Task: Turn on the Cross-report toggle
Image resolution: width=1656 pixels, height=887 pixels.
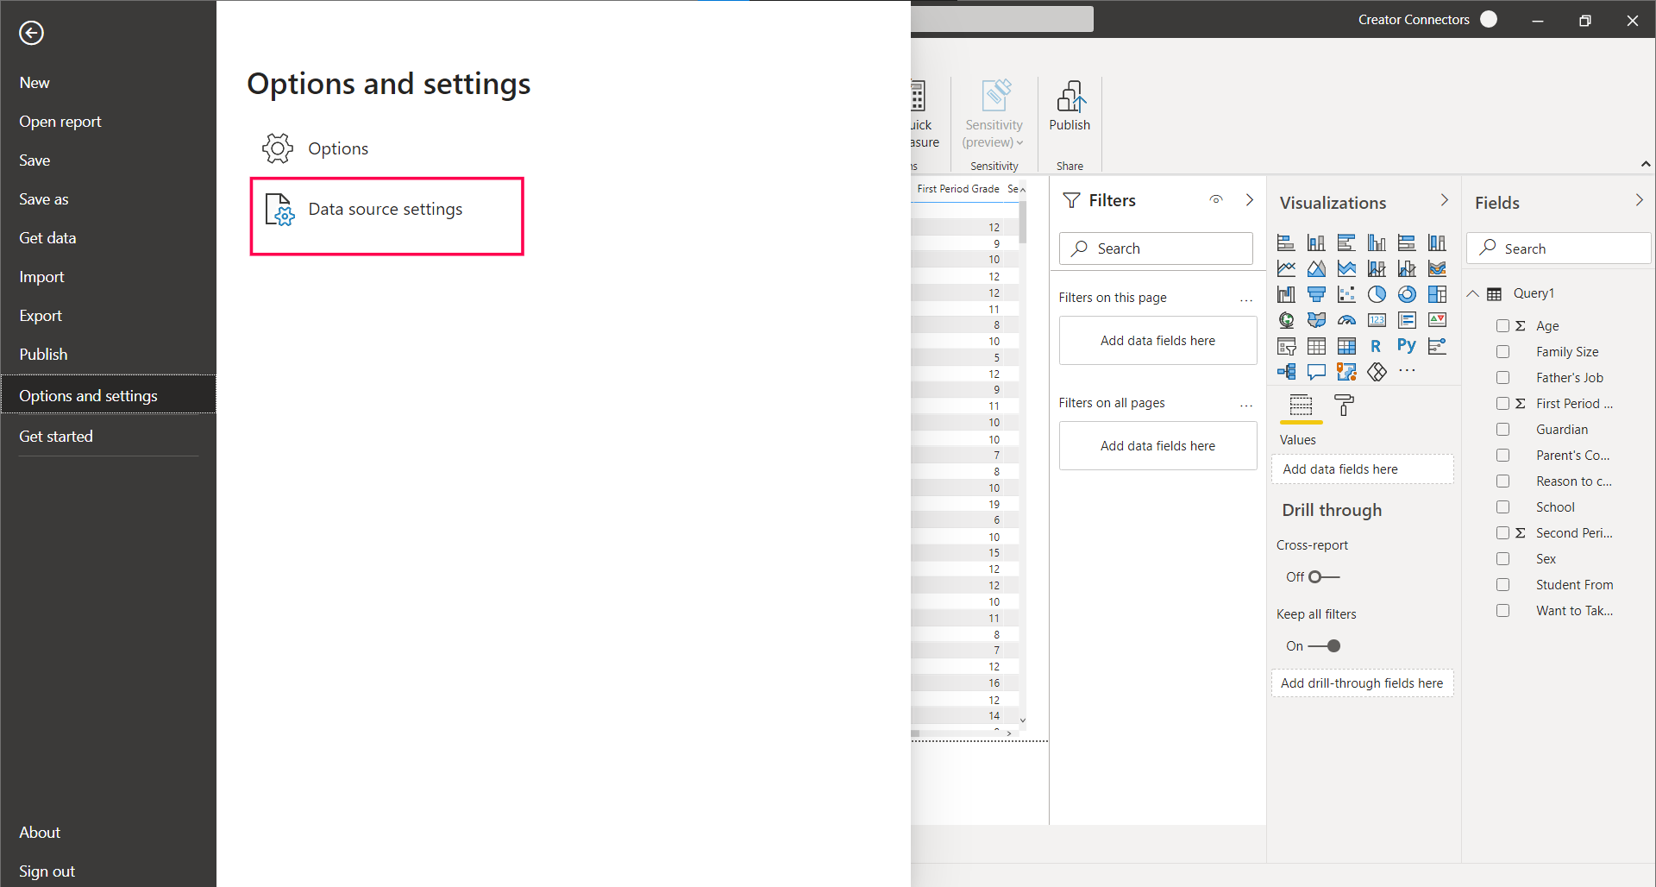Action: point(1323,577)
